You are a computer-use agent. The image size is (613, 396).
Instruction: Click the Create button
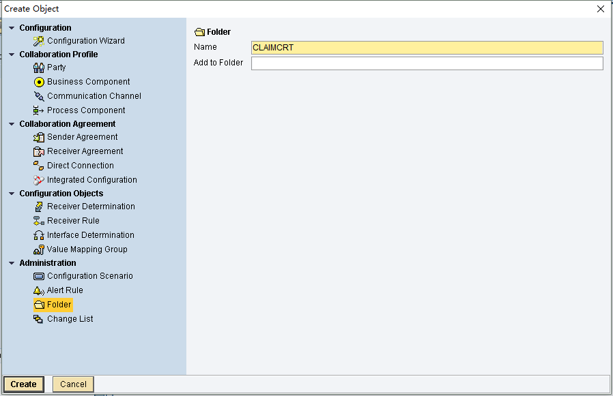[x=23, y=384]
